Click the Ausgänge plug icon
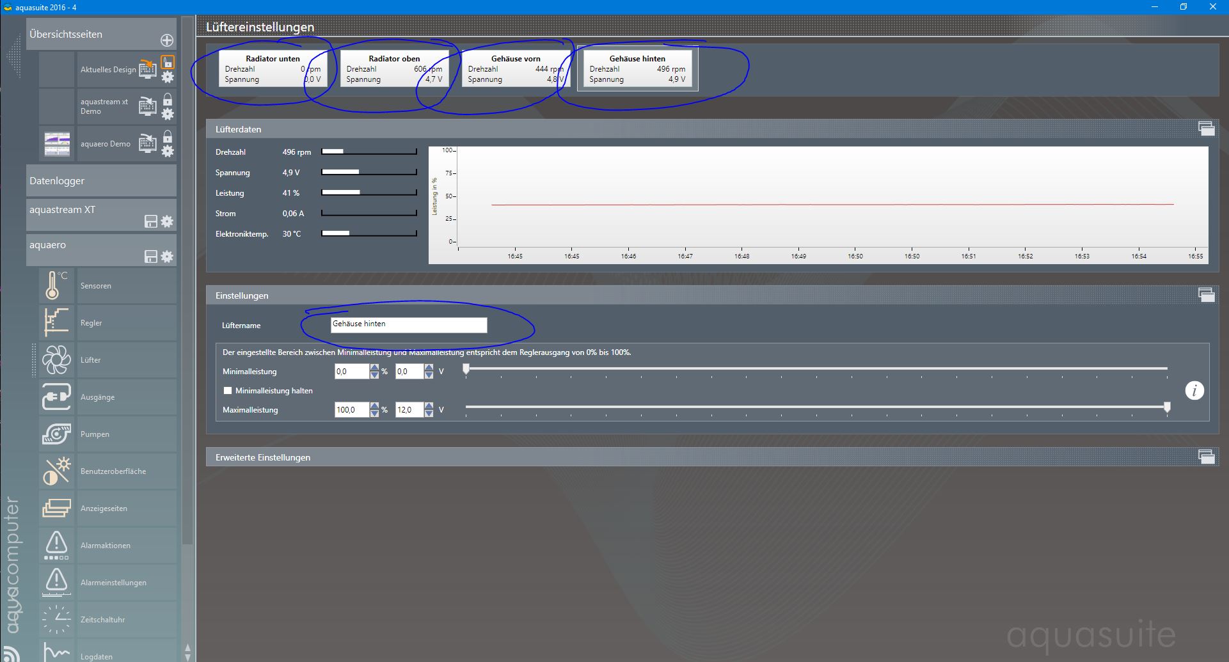 (x=56, y=397)
